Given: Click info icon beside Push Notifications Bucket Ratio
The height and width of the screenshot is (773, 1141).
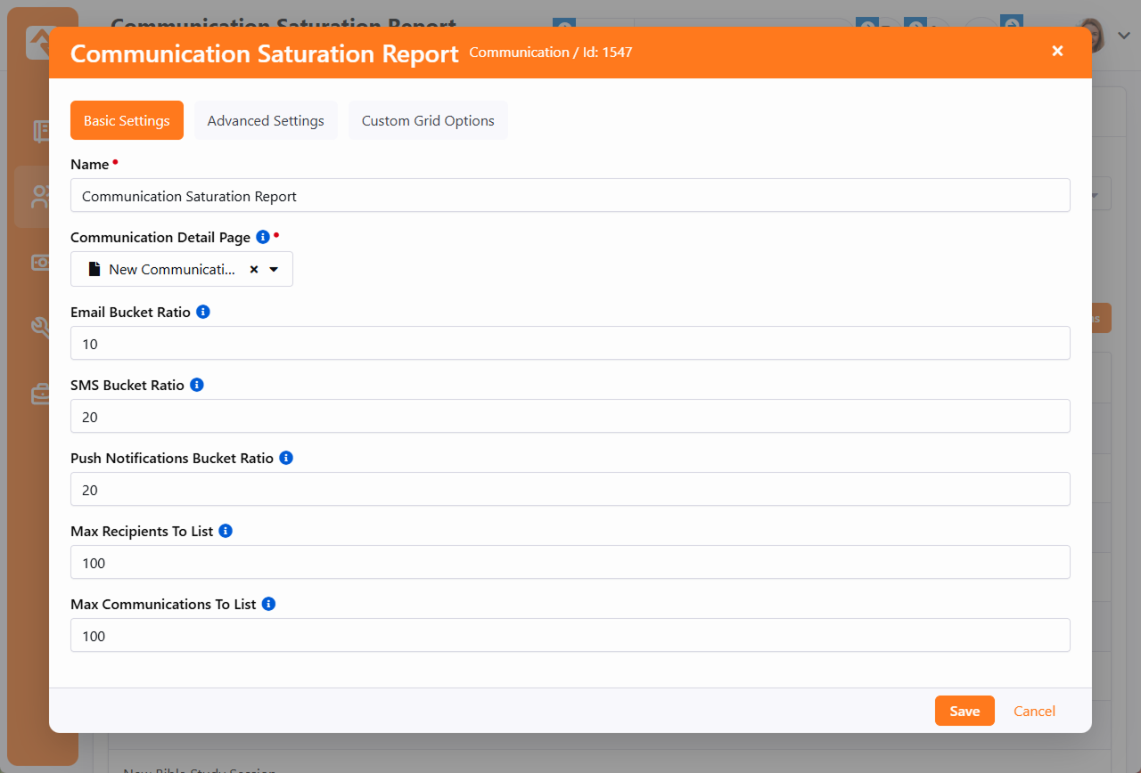Looking at the screenshot, I should coord(286,458).
